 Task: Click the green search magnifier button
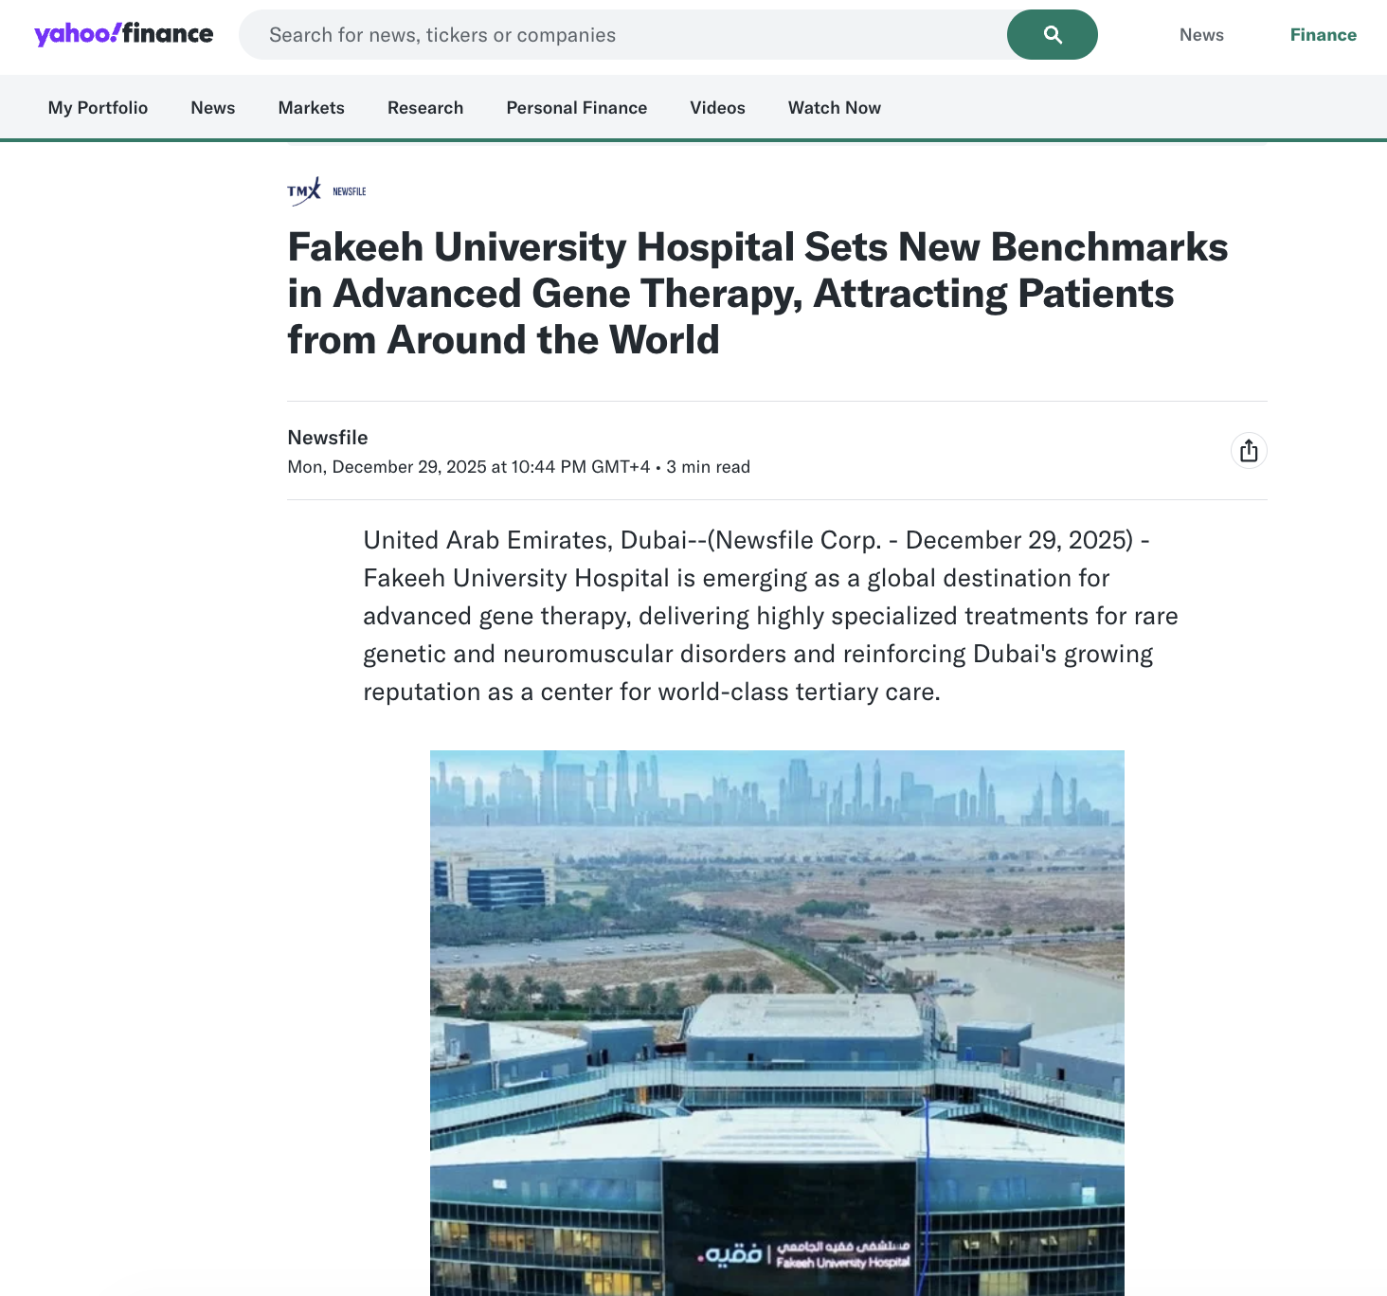pyautogui.click(x=1053, y=35)
